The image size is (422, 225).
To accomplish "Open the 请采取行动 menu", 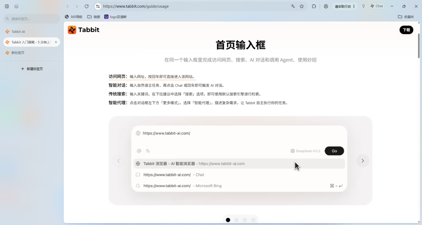I will point(345,6).
